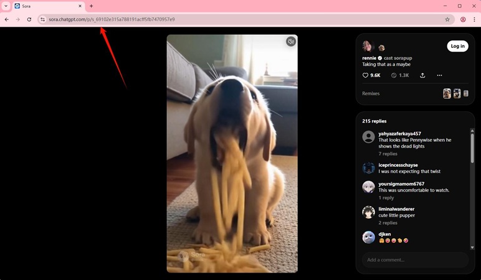Click the remix count icon showing 1.3K

click(x=394, y=75)
